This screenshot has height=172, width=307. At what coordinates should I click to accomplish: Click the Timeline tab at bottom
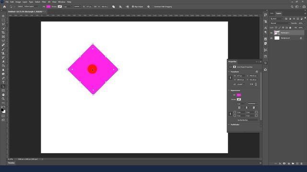click(x=12, y=163)
